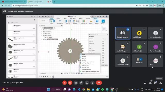Click the taskbar Search box
Screen dimensions: 165x92
coord(57,89)
